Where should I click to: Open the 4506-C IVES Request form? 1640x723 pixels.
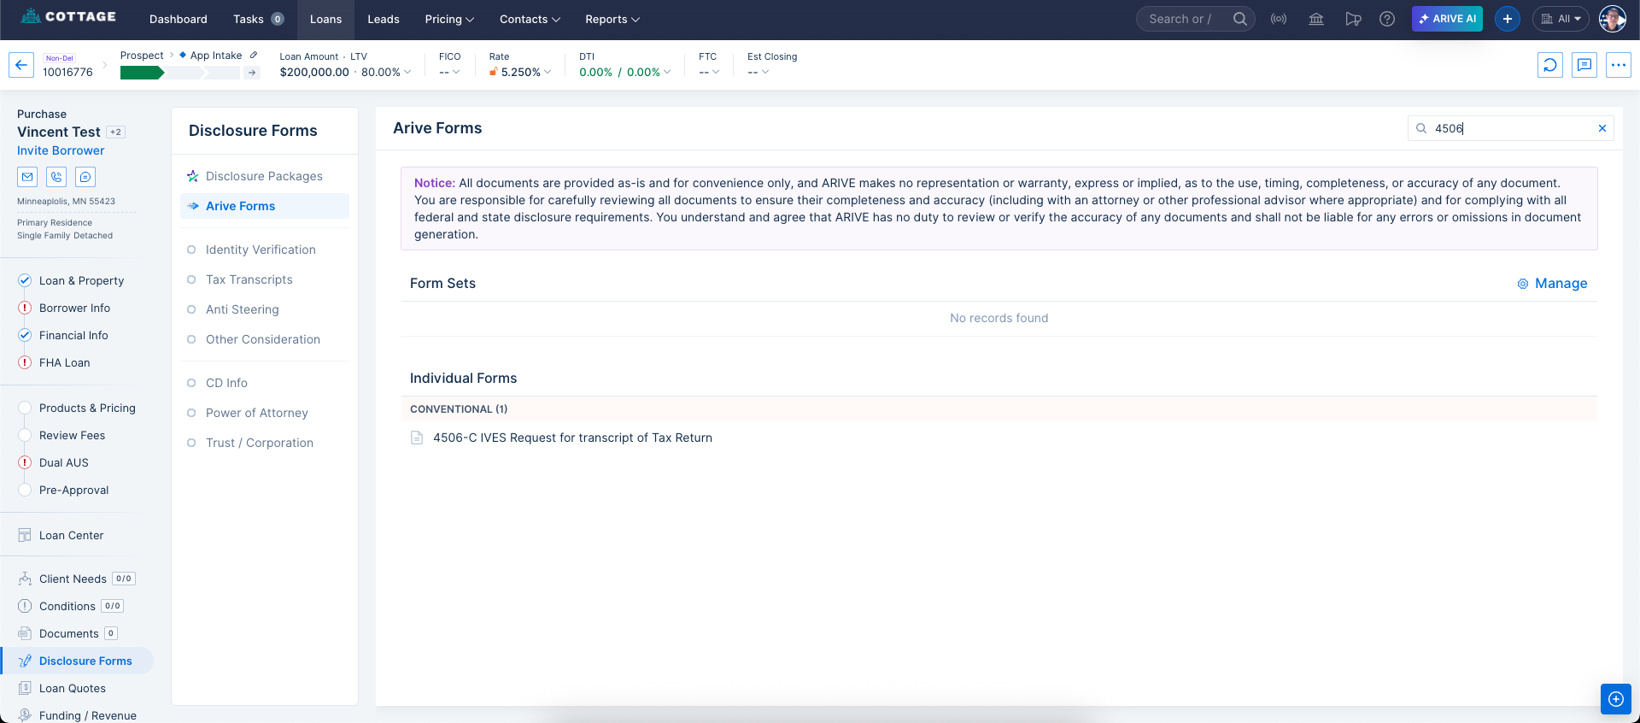click(x=572, y=438)
